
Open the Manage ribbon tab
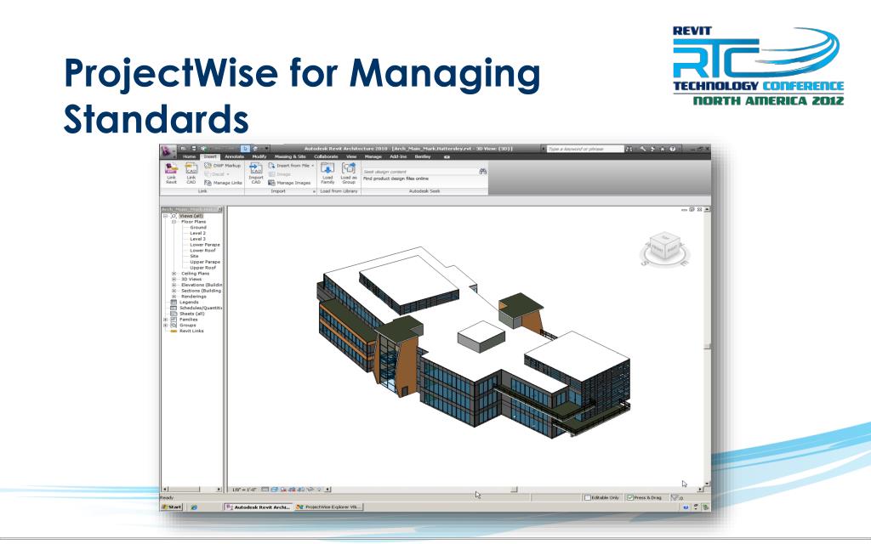pyautogui.click(x=373, y=157)
